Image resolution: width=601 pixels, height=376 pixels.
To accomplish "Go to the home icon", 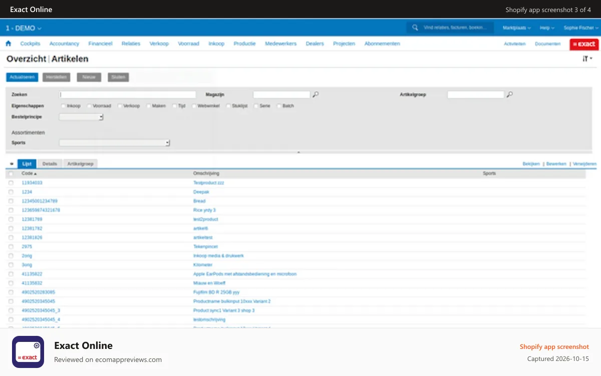I will click(x=8, y=44).
